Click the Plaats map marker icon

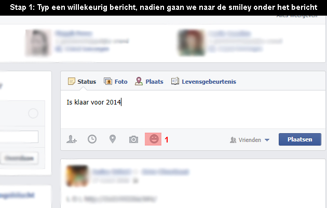[139, 81]
